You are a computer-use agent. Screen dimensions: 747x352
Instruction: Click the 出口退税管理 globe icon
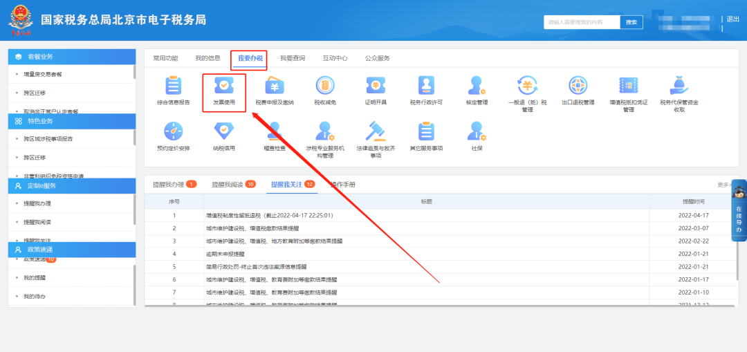[x=578, y=87]
